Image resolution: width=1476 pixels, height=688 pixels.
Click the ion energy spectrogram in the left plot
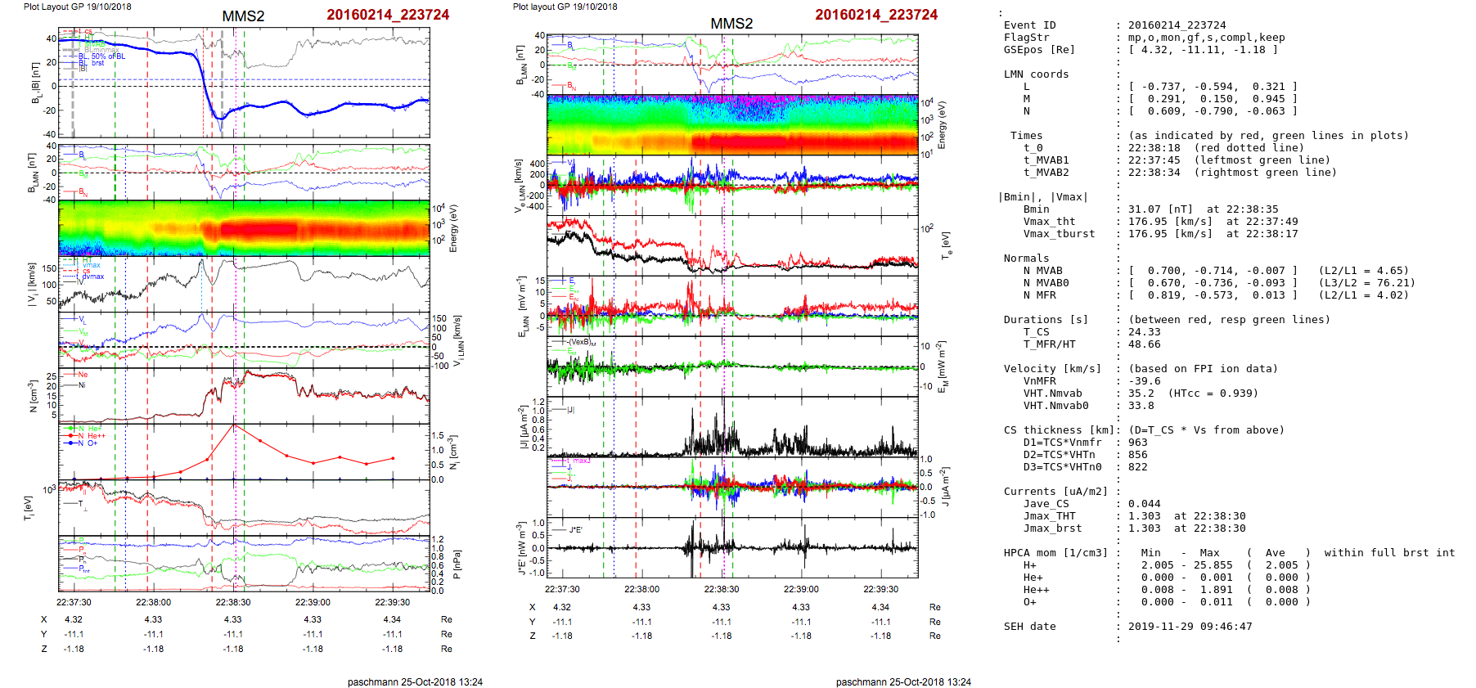[x=243, y=227]
